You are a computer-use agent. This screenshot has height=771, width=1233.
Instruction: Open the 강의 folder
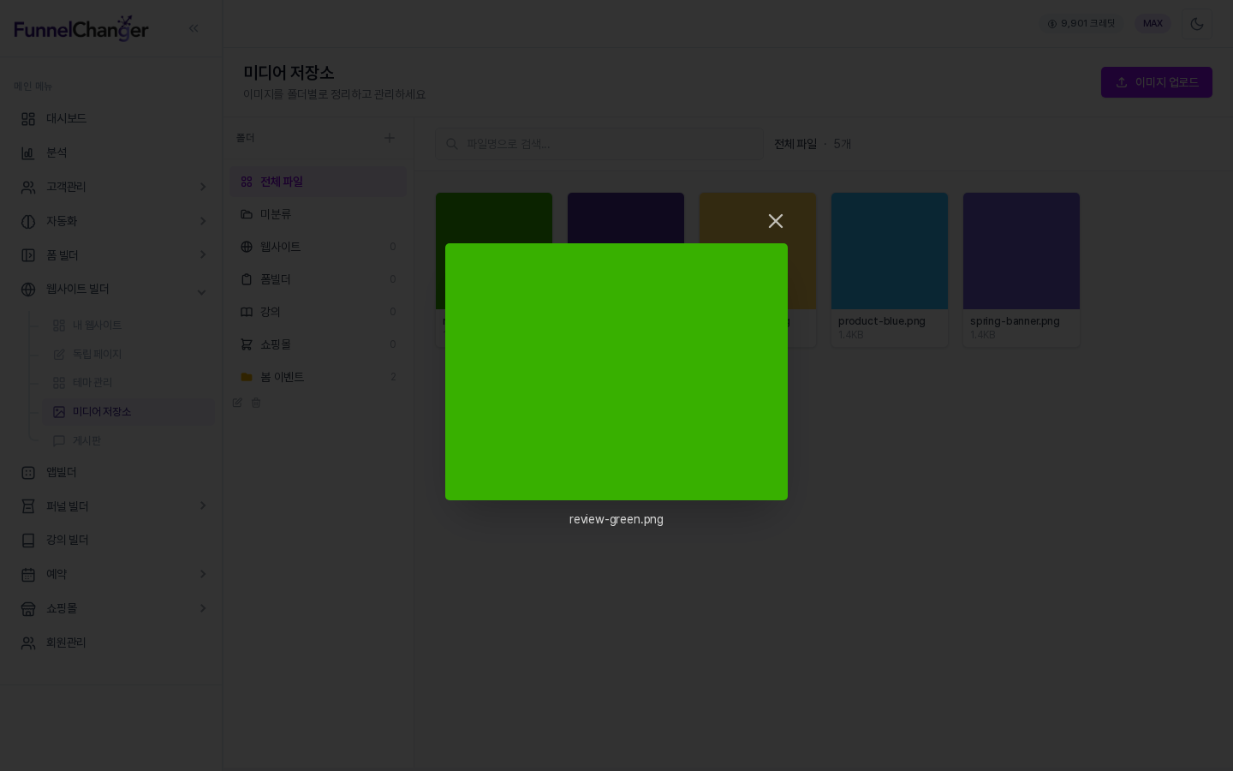tap(319, 312)
